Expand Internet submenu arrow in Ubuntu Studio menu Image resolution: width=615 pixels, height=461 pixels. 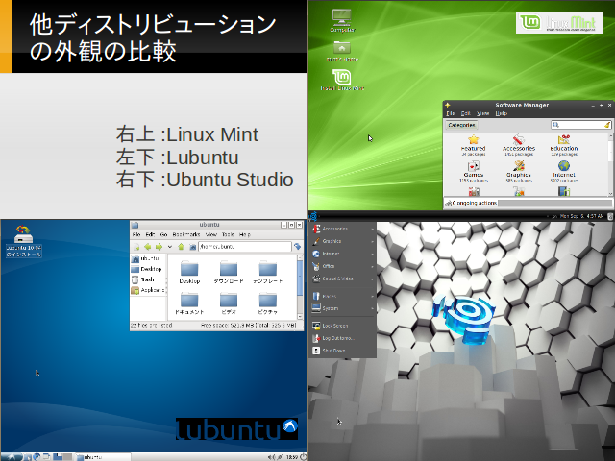pyautogui.click(x=372, y=254)
